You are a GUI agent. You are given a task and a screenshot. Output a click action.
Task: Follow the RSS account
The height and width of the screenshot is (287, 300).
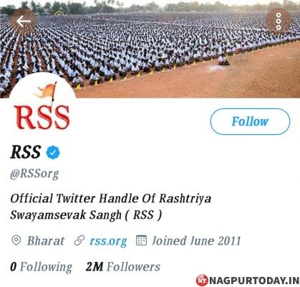point(250,121)
